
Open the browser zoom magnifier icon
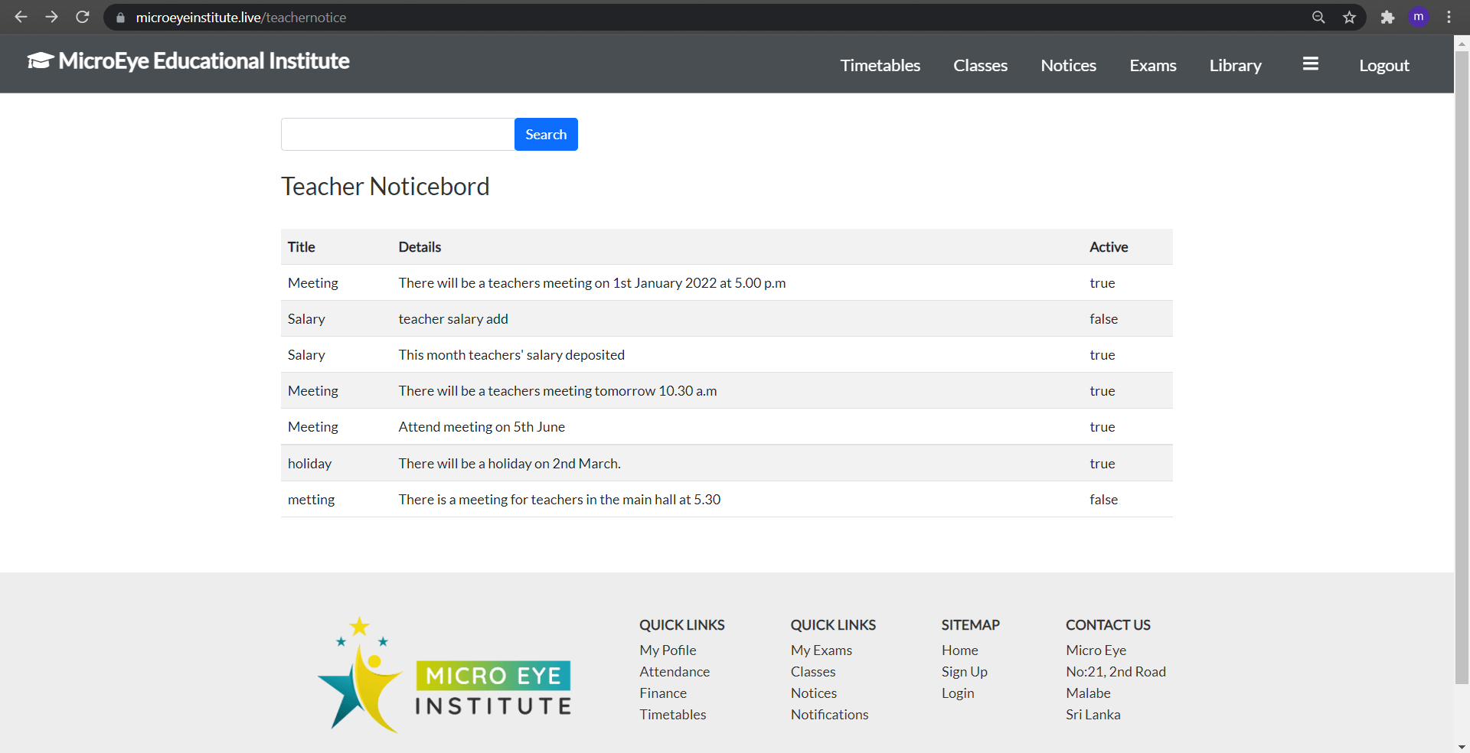pyautogui.click(x=1318, y=17)
